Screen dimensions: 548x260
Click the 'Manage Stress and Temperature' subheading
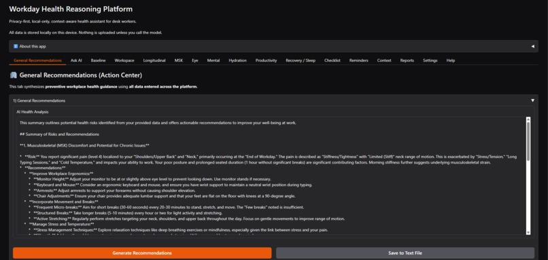click(x=59, y=225)
